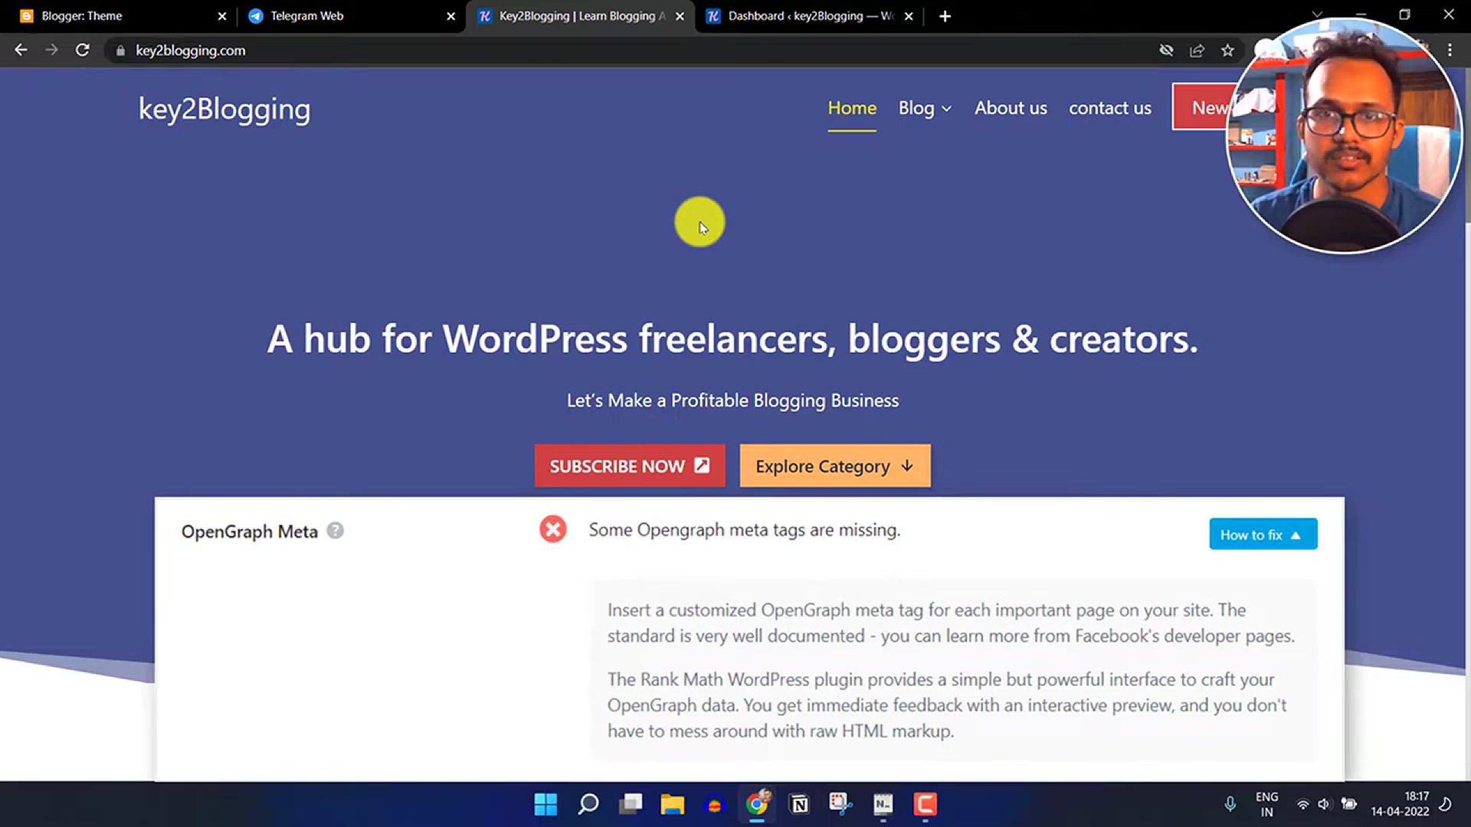This screenshot has height=827, width=1471.
Task: Open the Chrome taskbar icon
Action: (757, 804)
